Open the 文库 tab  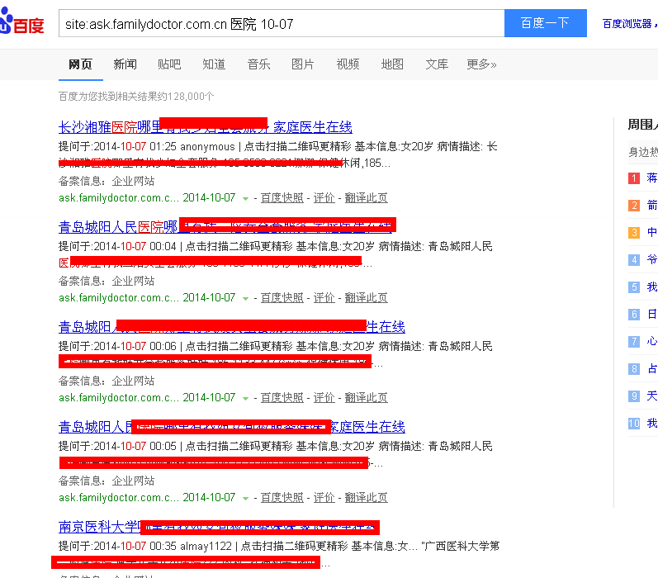tap(437, 64)
